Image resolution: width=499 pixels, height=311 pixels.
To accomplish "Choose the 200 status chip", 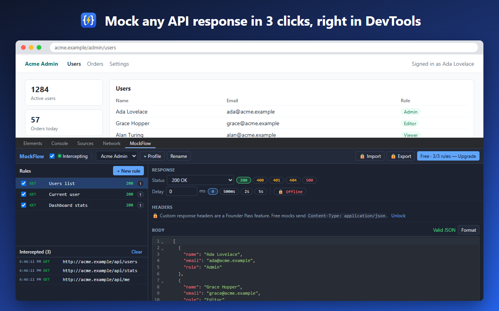I will [244, 180].
